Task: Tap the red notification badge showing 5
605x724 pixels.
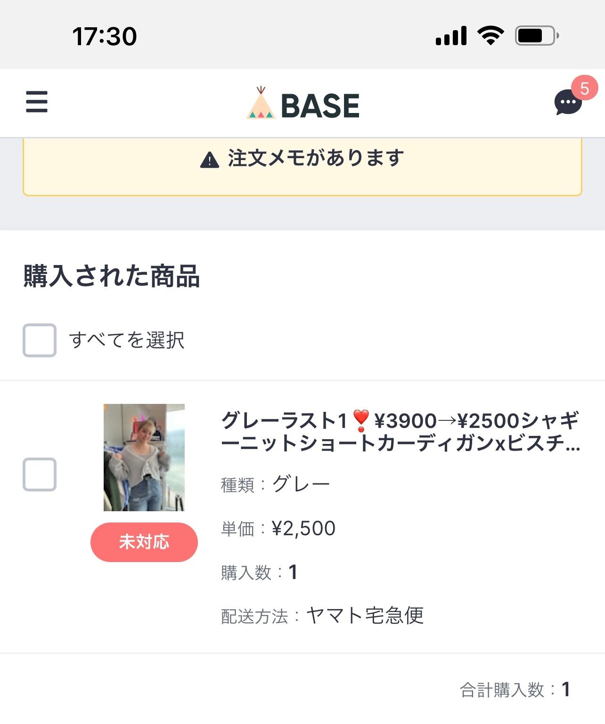Action: tap(584, 88)
